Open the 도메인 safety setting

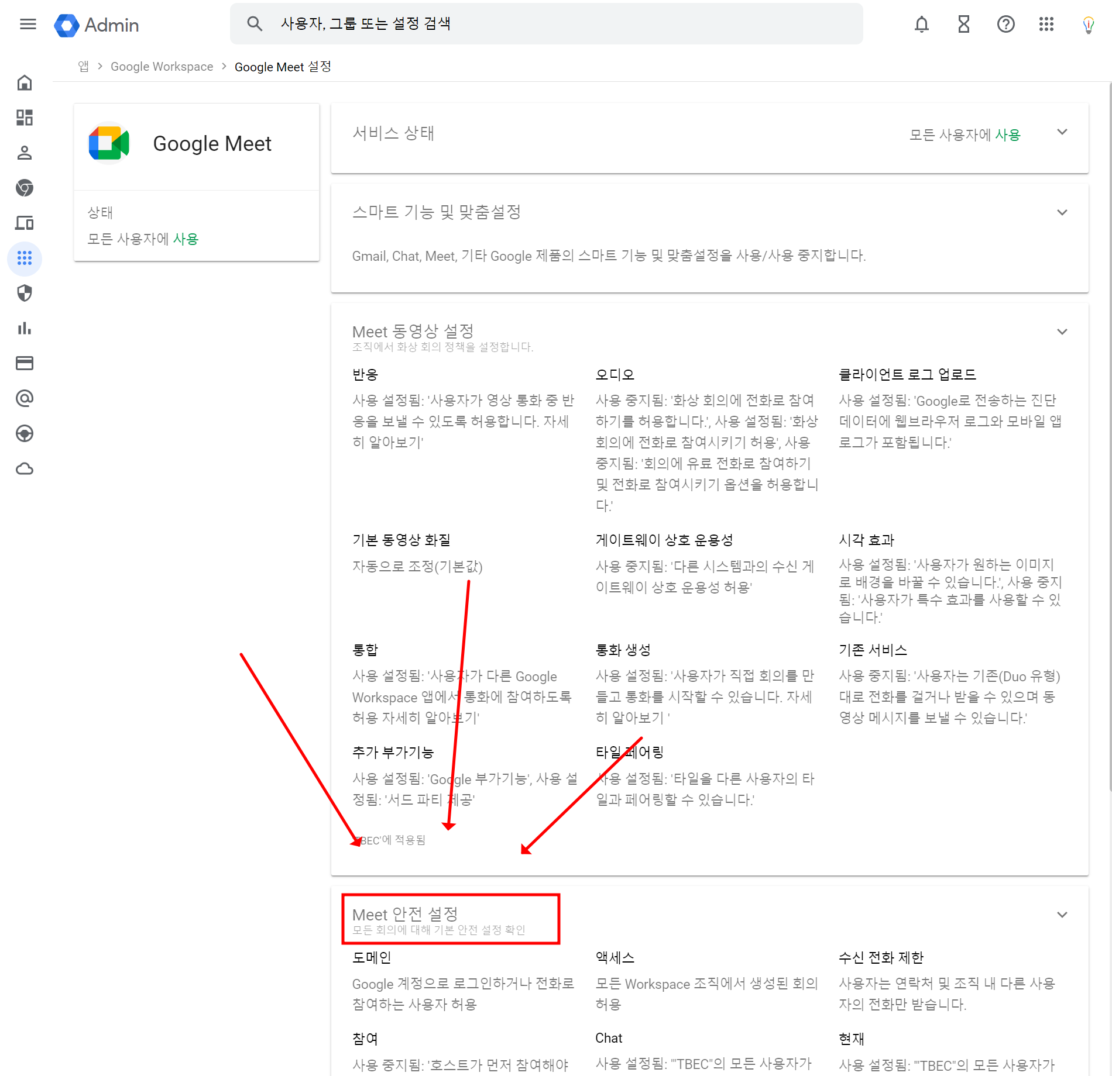click(x=372, y=957)
